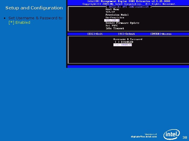Open the digitaloffice.intel.com link

(144, 137)
